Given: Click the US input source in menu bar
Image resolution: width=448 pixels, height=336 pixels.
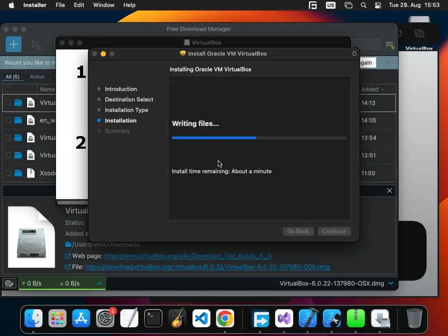Looking at the screenshot, I should pos(331,5).
